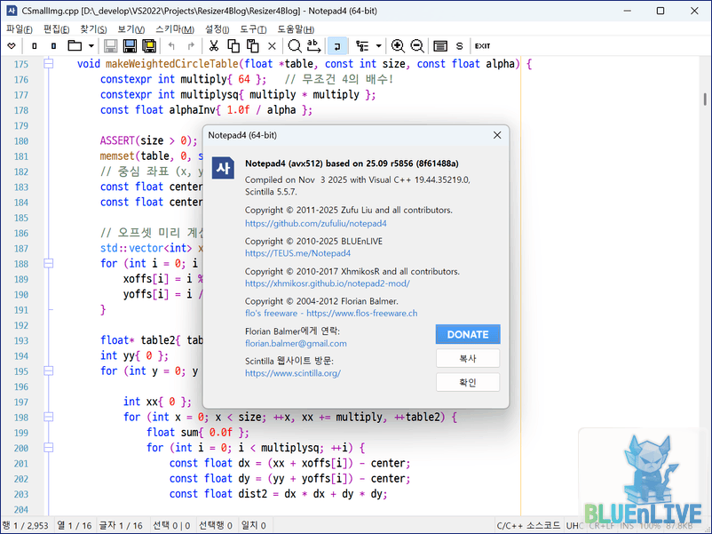The height and width of the screenshot is (534, 712).
Task: Click the favorites heart icon in toolbar
Action: click(12, 45)
